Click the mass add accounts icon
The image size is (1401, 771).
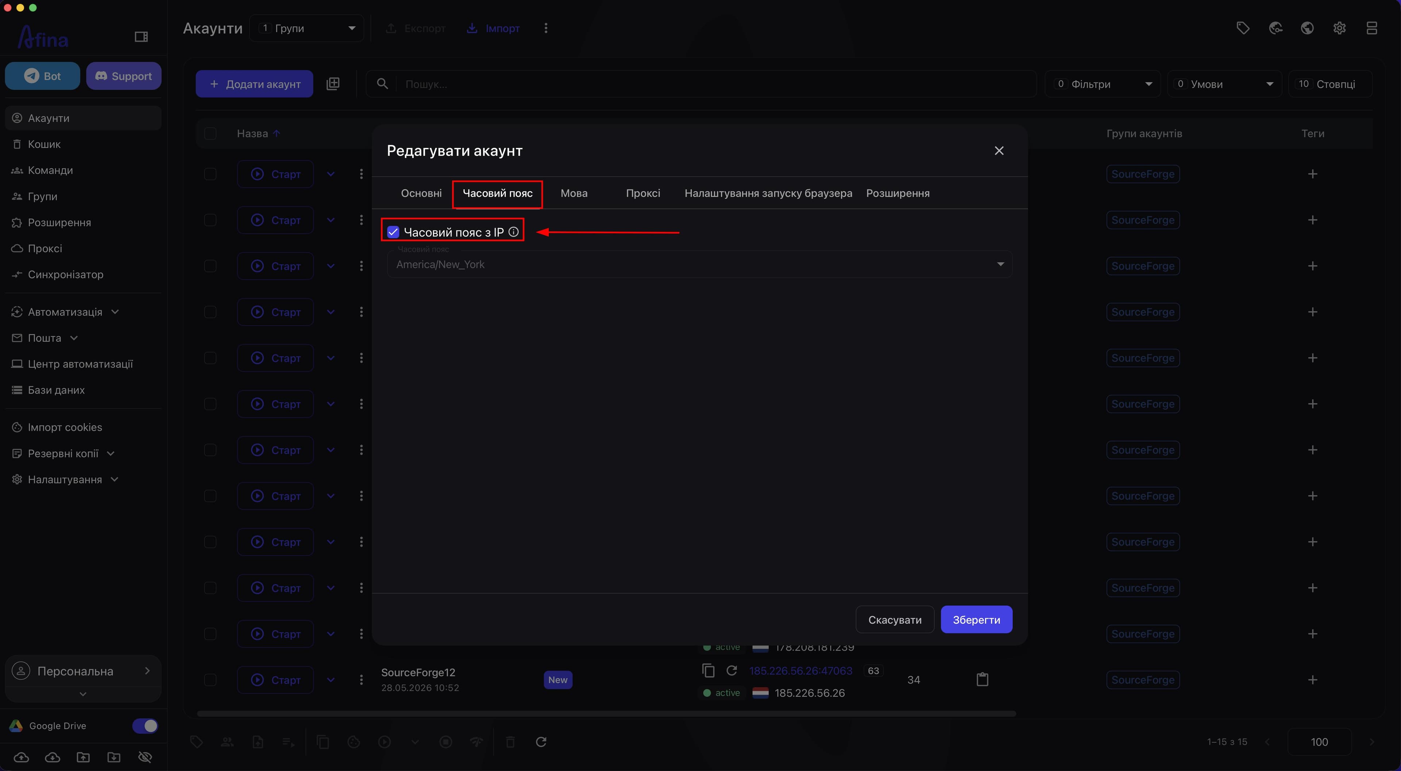333,84
